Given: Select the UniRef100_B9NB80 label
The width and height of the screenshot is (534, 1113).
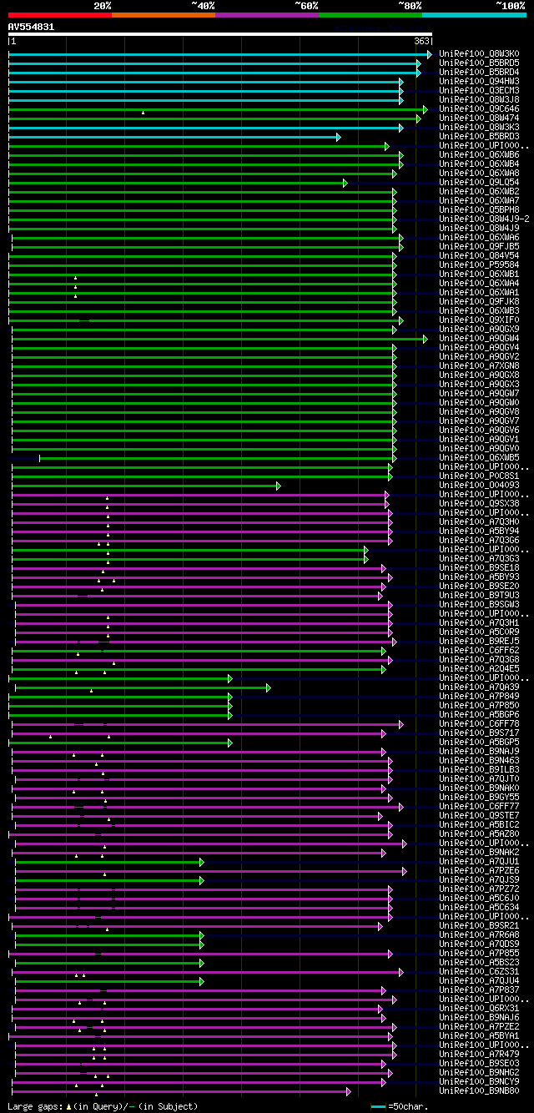Looking at the screenshot, I should tap(480, 1090).
